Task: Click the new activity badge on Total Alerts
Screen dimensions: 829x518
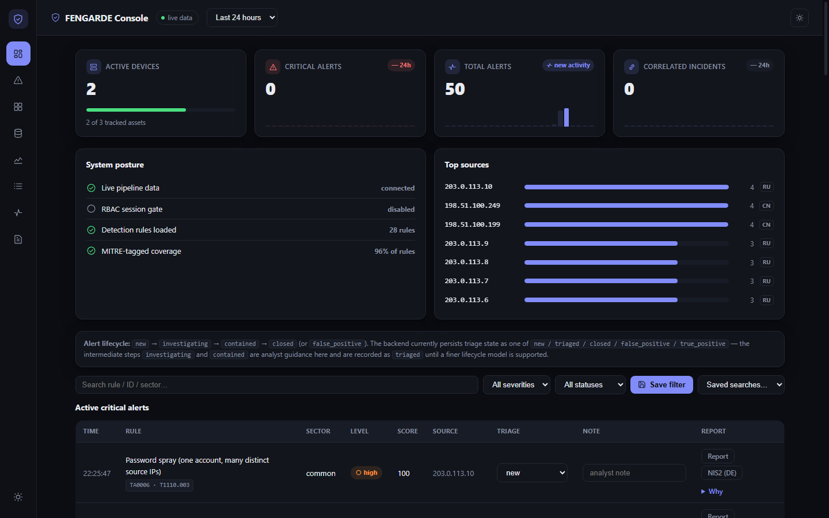Action: click(x=568, y=66)
